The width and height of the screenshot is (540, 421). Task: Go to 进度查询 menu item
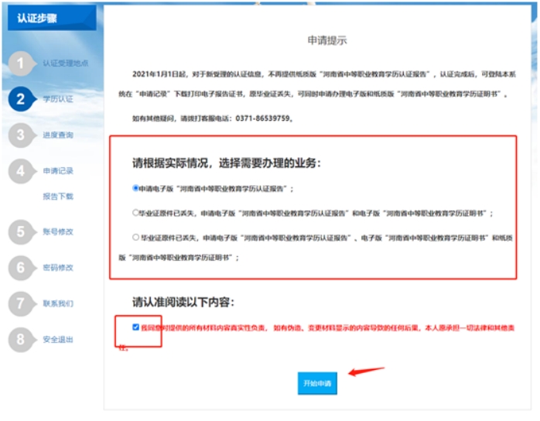point(58,135)
